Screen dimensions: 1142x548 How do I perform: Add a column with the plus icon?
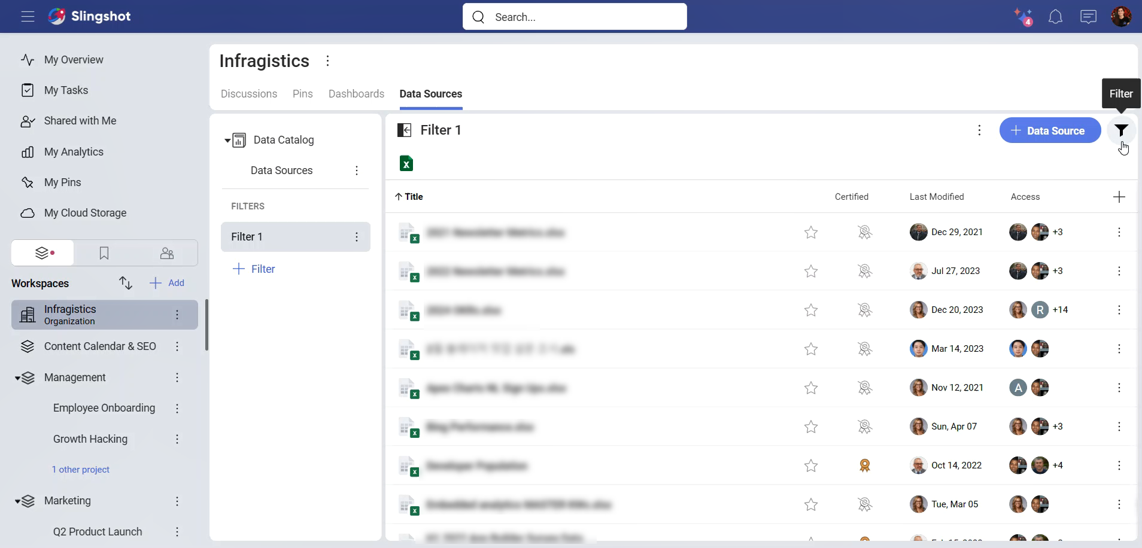pyautogui.click(x=1119, y=197)
